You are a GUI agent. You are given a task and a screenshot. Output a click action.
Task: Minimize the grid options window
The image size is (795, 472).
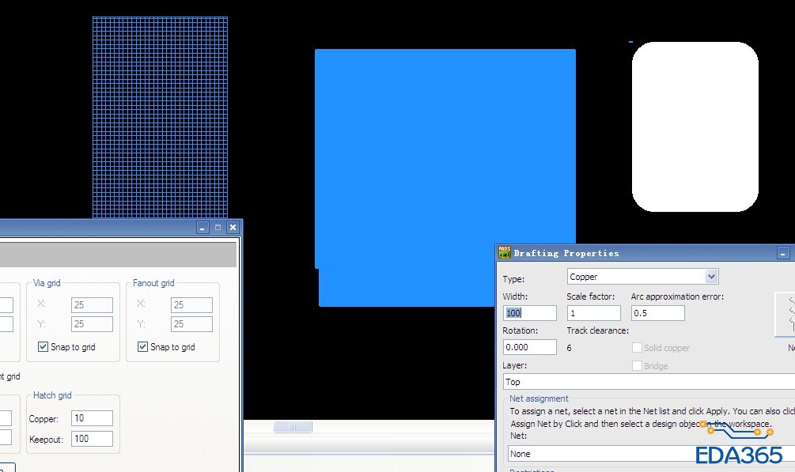click(x=203, y=228)
